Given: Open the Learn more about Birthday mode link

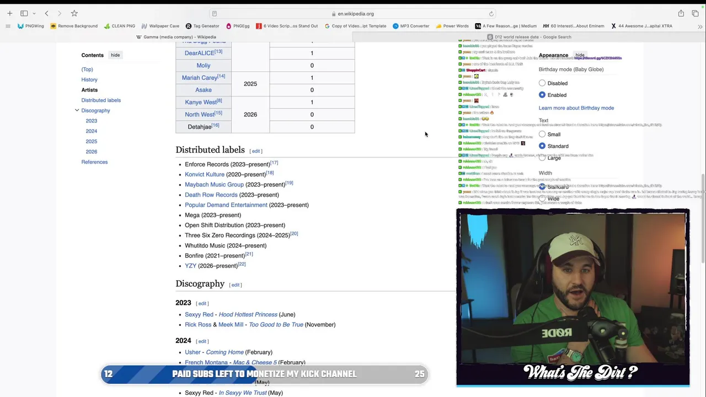Looking at the screenshot, I should pos(576,108).
